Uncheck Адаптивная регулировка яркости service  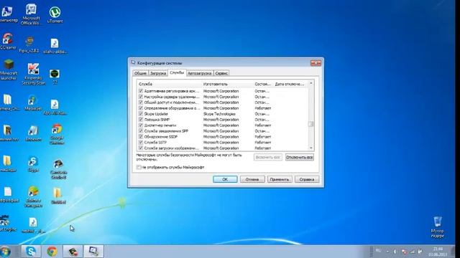(141, 91)
